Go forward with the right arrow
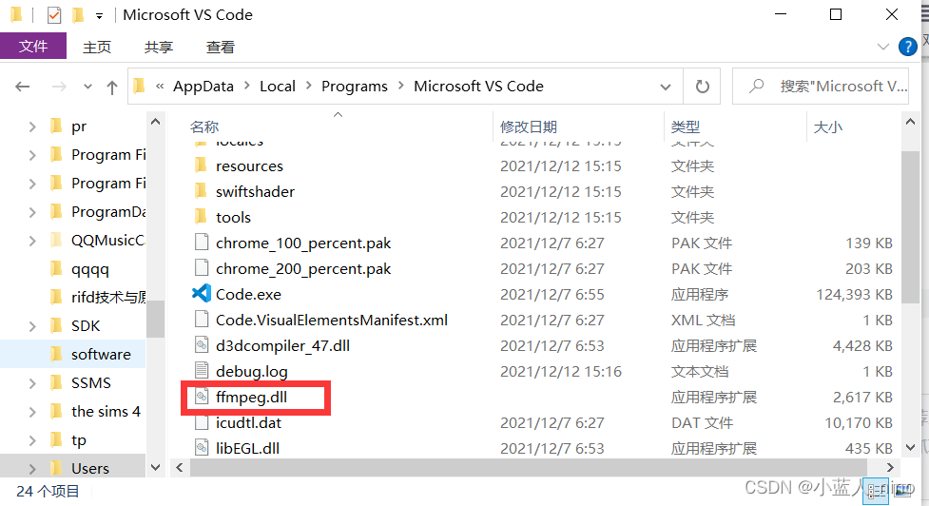Screen dimensions: 929x506 (x=59, y=87)
